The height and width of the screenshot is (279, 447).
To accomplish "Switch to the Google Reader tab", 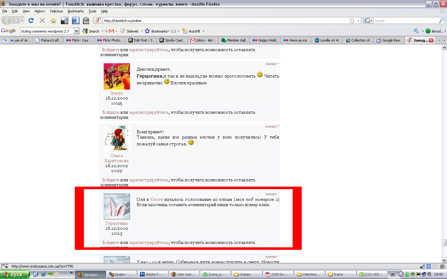I will coord(390,40).
